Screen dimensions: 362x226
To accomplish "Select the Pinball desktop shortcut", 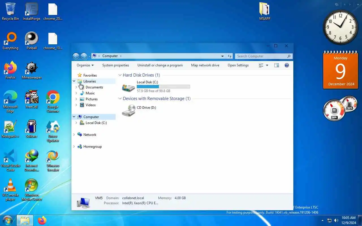I will (32, 41).
